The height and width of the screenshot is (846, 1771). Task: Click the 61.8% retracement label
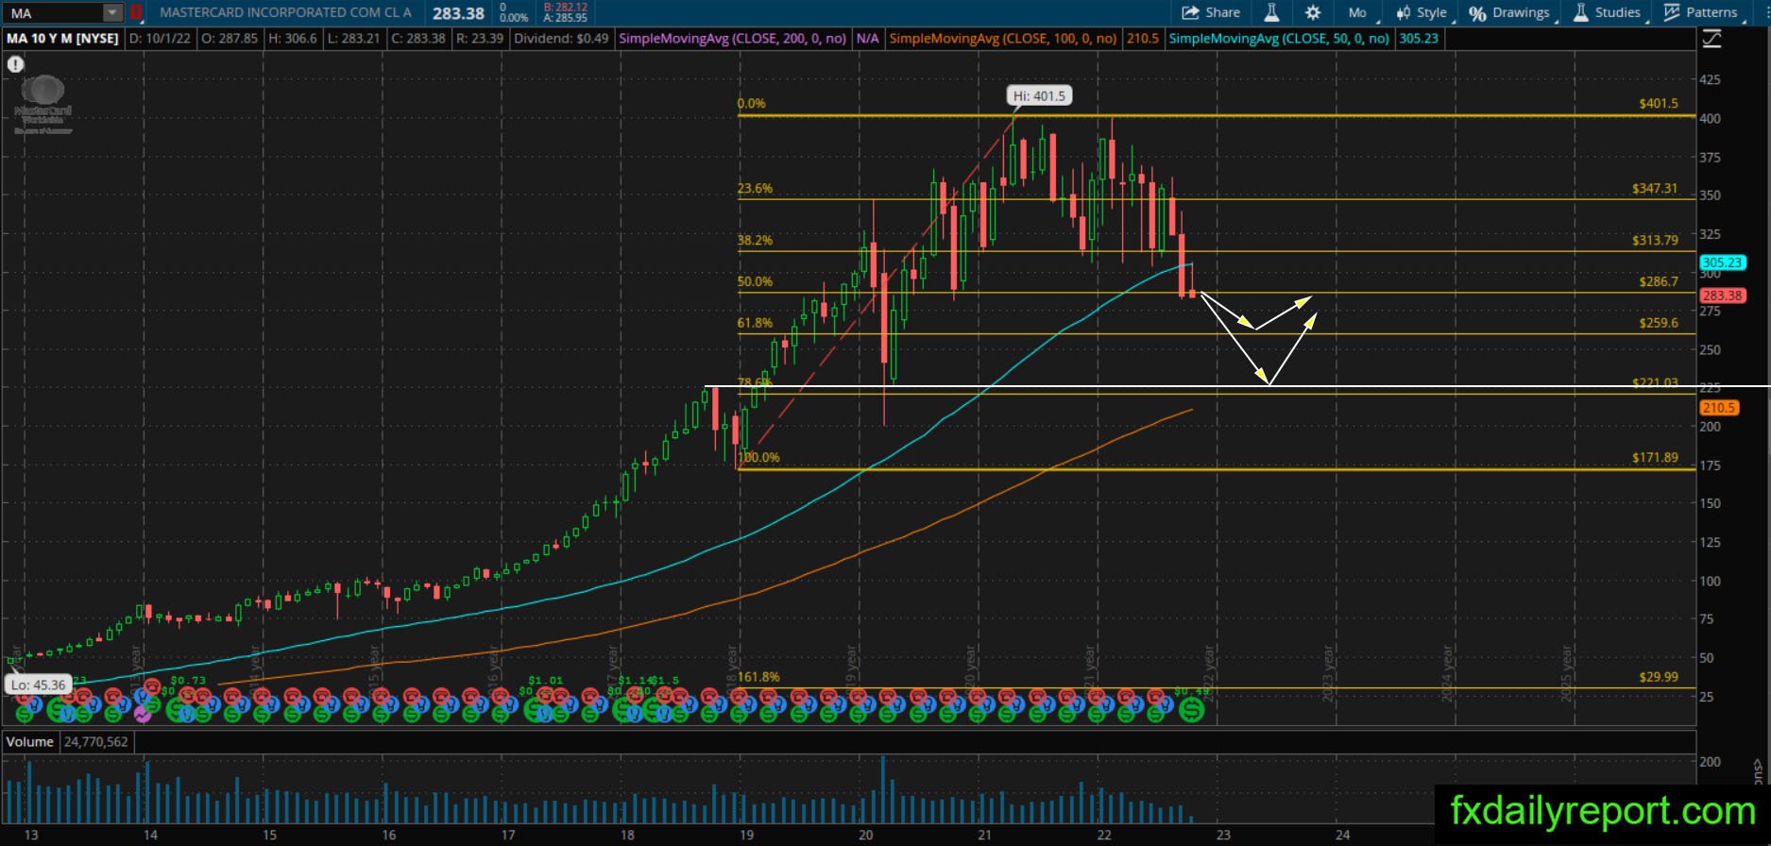coord(755,323)
